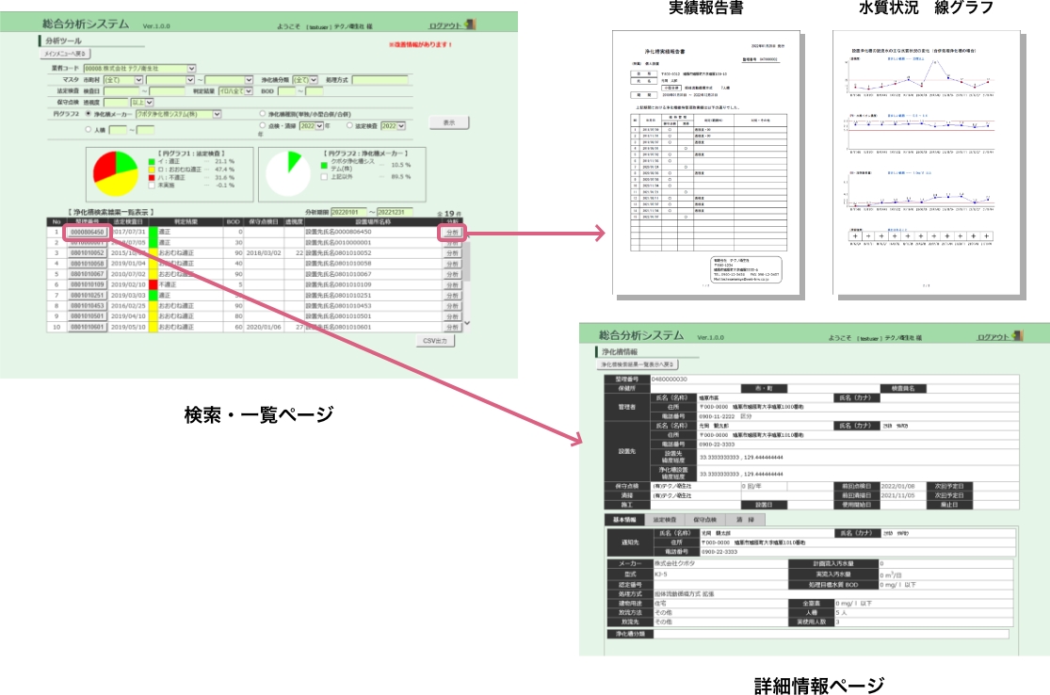Switch to the 保守点検 tab on detail page
Viewport: 1050px width, 695px height.
click(704, 520)
